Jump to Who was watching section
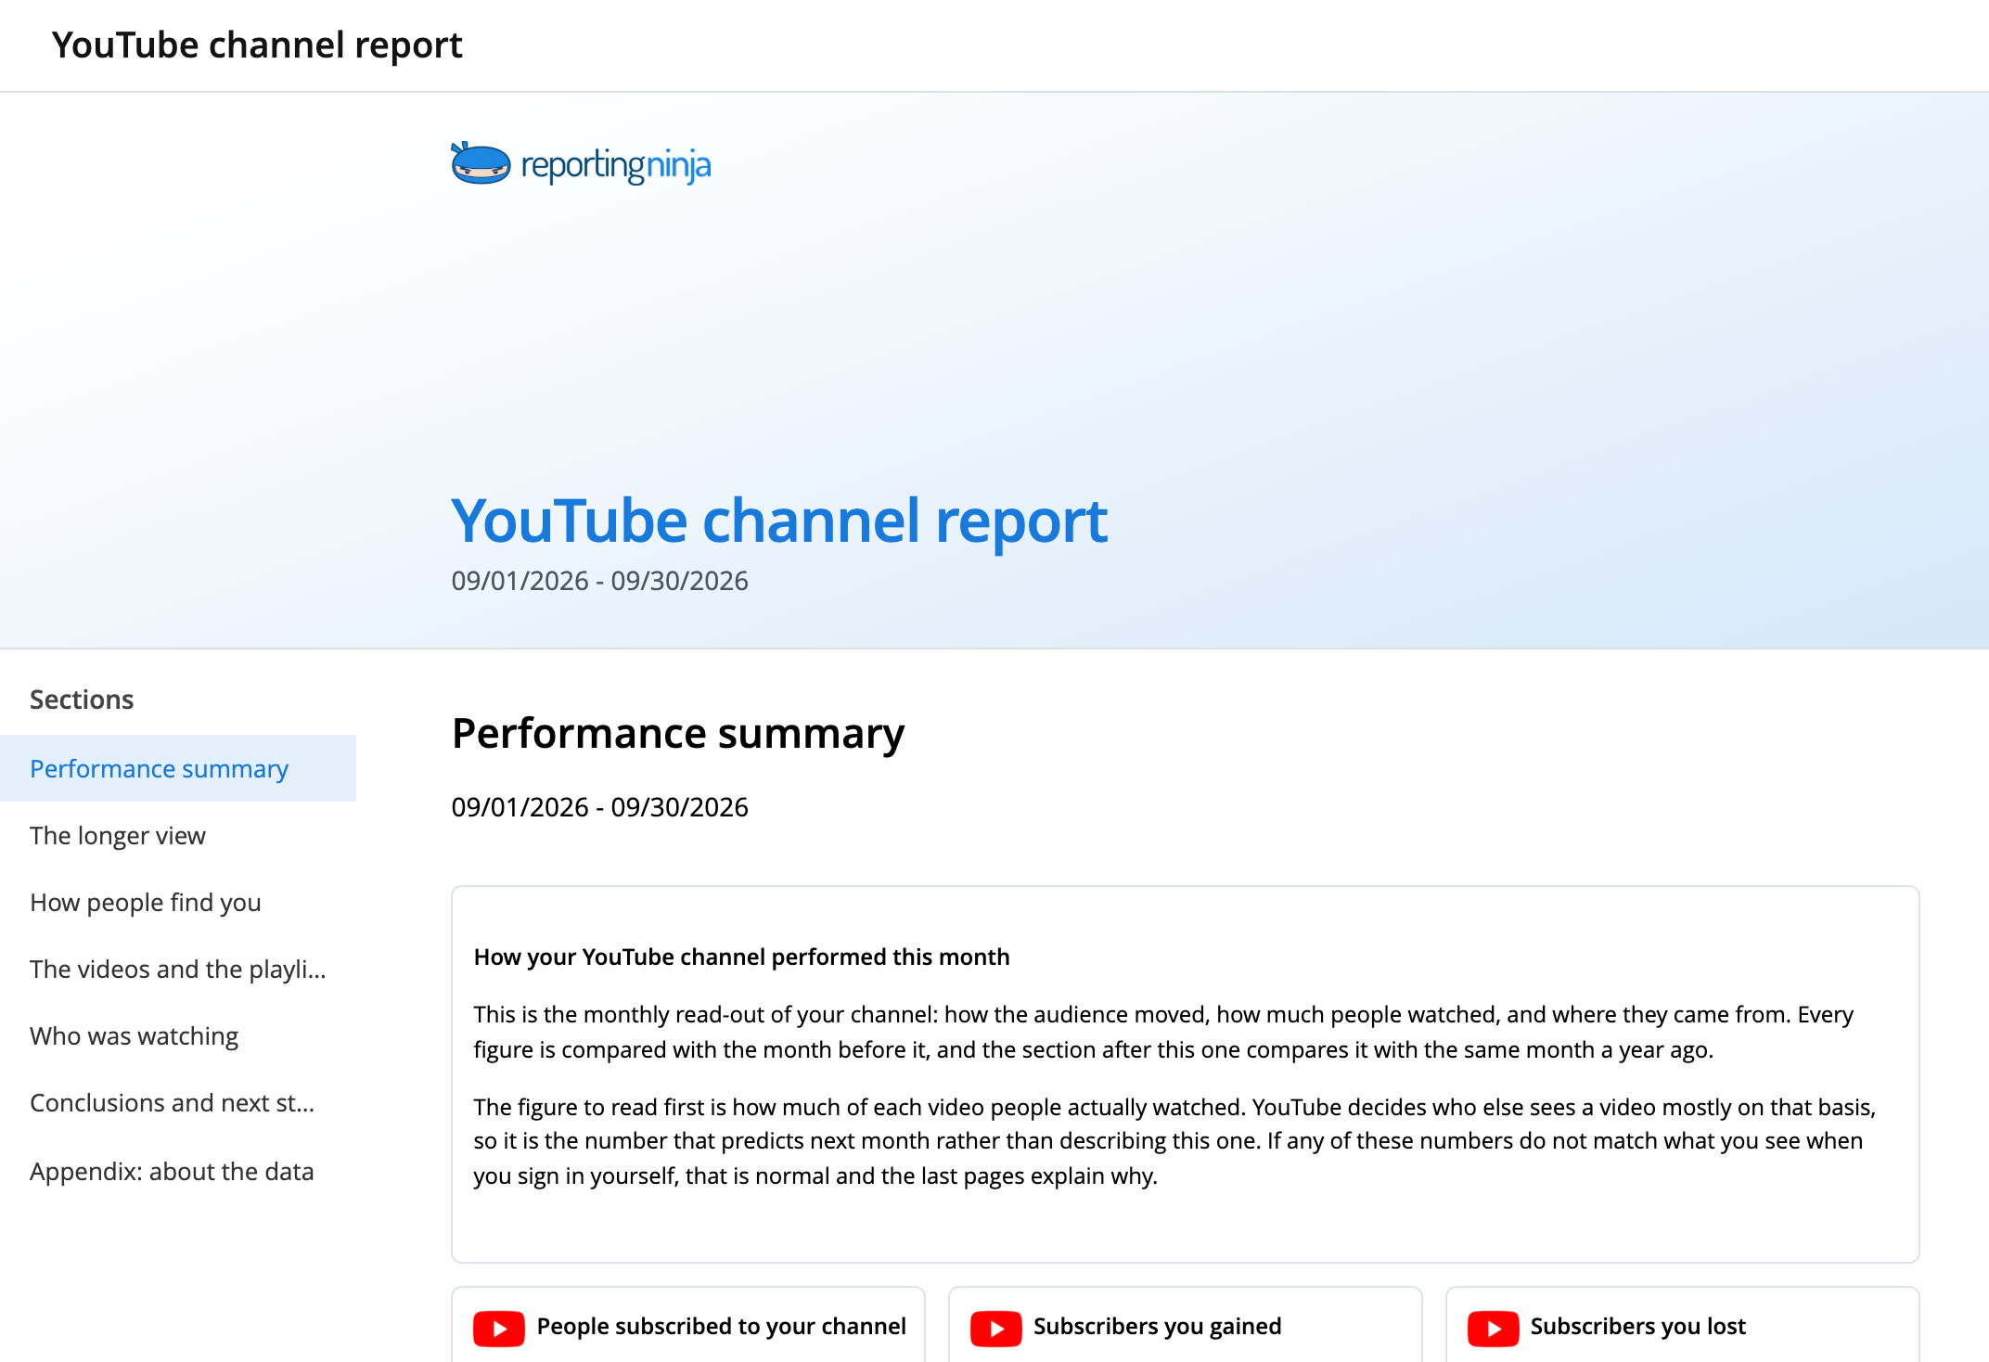This screenshot has height=1362, width=1989. pos(178,1035)
